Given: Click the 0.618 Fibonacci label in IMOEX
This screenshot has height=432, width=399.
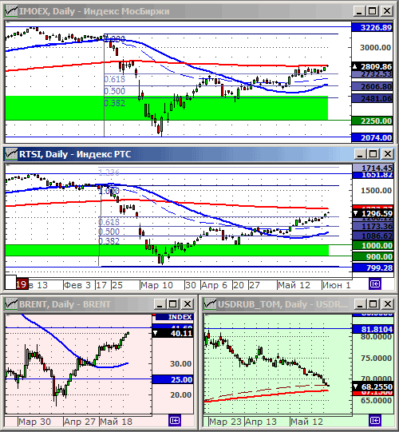Looking at the screenshot, I should [x=115, y=79].
